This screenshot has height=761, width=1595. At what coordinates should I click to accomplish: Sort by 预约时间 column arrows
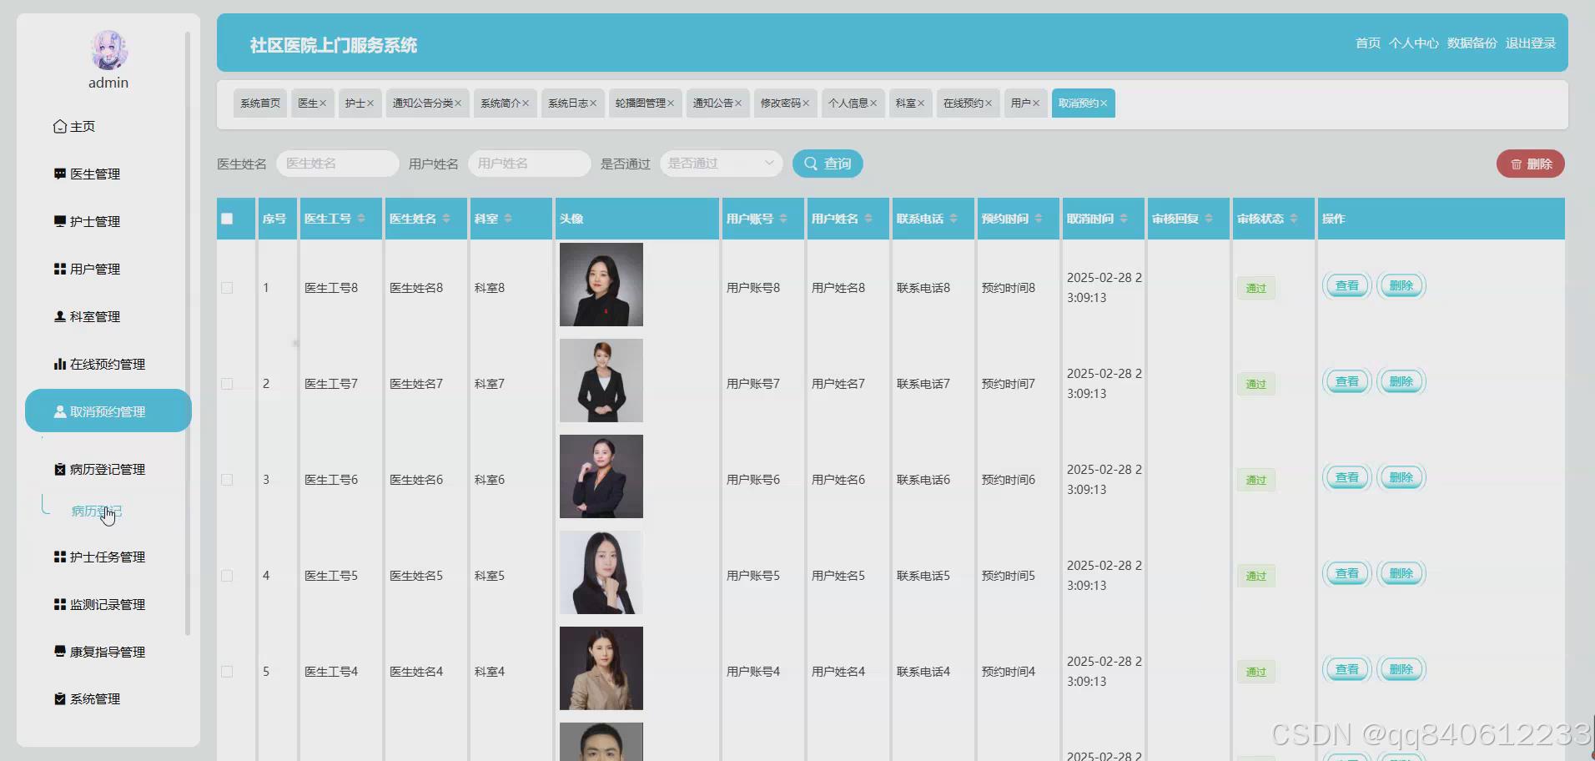tap(1039, 219)
